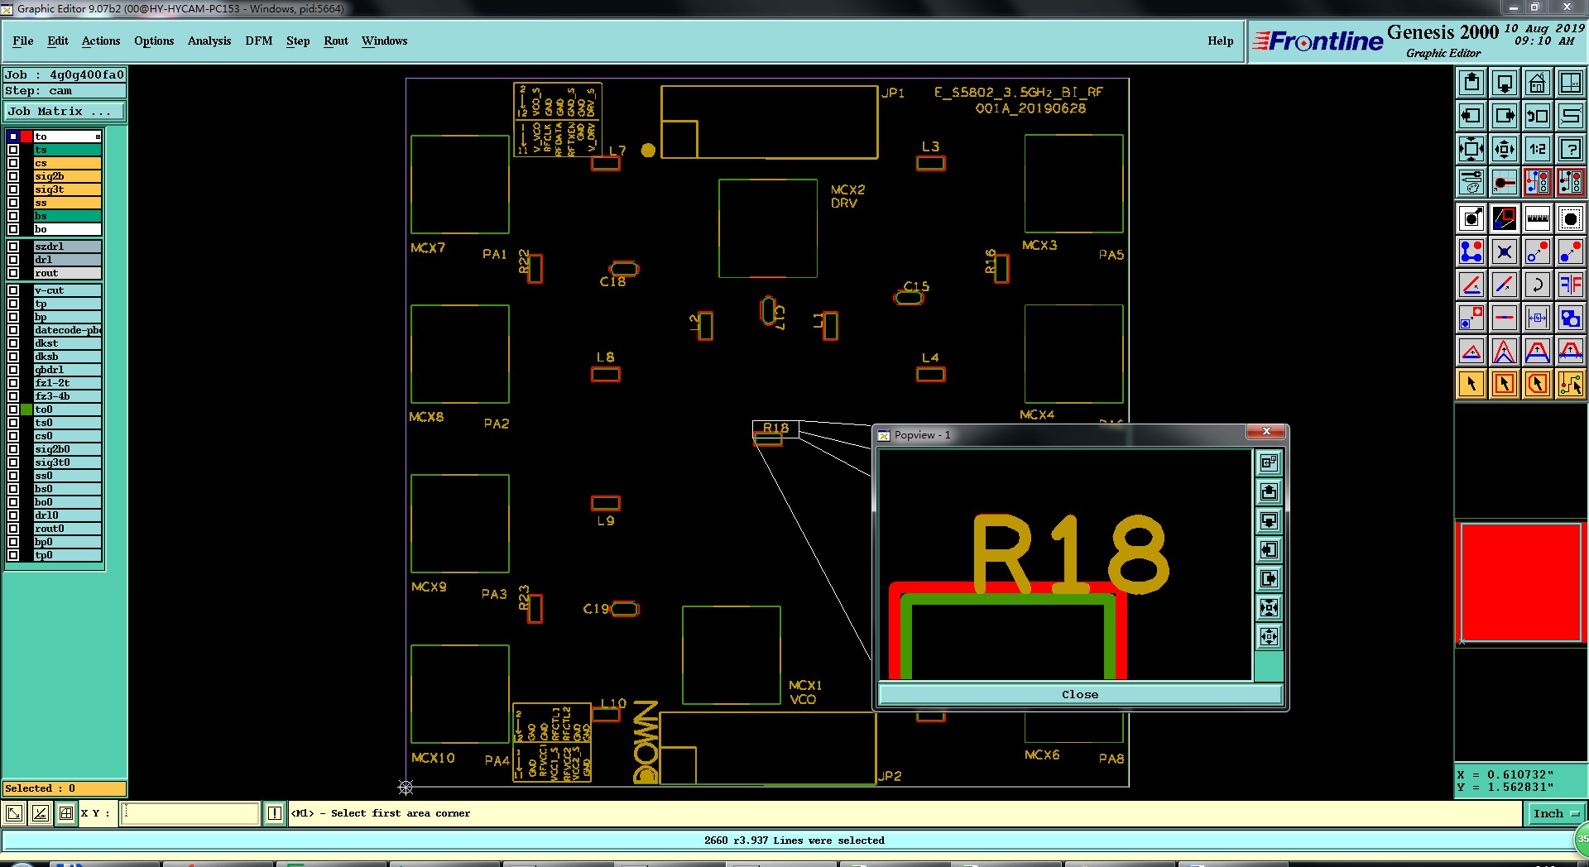1589x867 pixels.
Task: Click the delete feature X icon
Action: click(x=1505, y=251)
